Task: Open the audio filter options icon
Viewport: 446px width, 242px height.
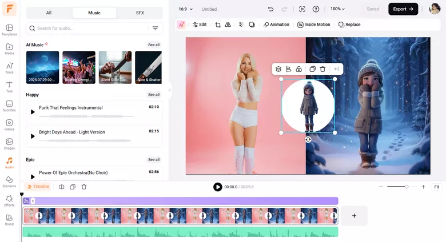Action: (156, 28)
